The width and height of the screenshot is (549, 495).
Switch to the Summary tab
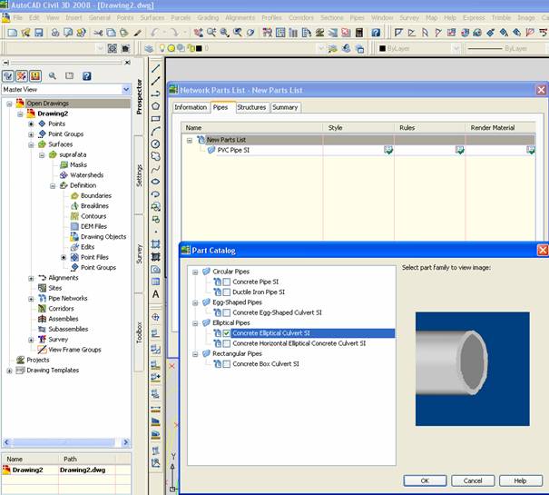(x=285, y=107)
